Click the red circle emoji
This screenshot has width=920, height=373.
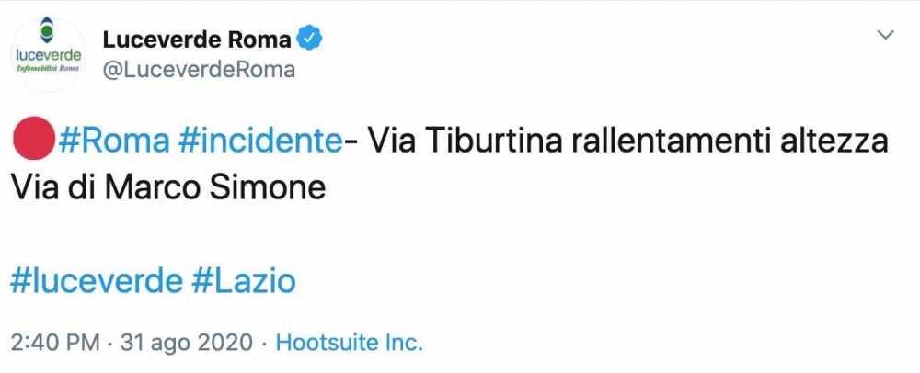coord(32,141)
